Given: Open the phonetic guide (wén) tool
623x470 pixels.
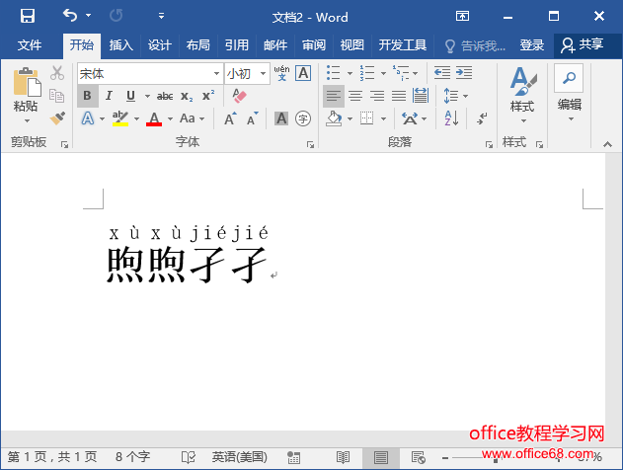Looking at the screenshot, I should [x=281, y=73].
